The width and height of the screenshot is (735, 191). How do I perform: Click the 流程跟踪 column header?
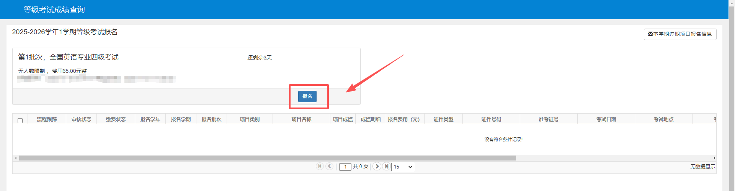pyautogui.click(x=47, y=119)
